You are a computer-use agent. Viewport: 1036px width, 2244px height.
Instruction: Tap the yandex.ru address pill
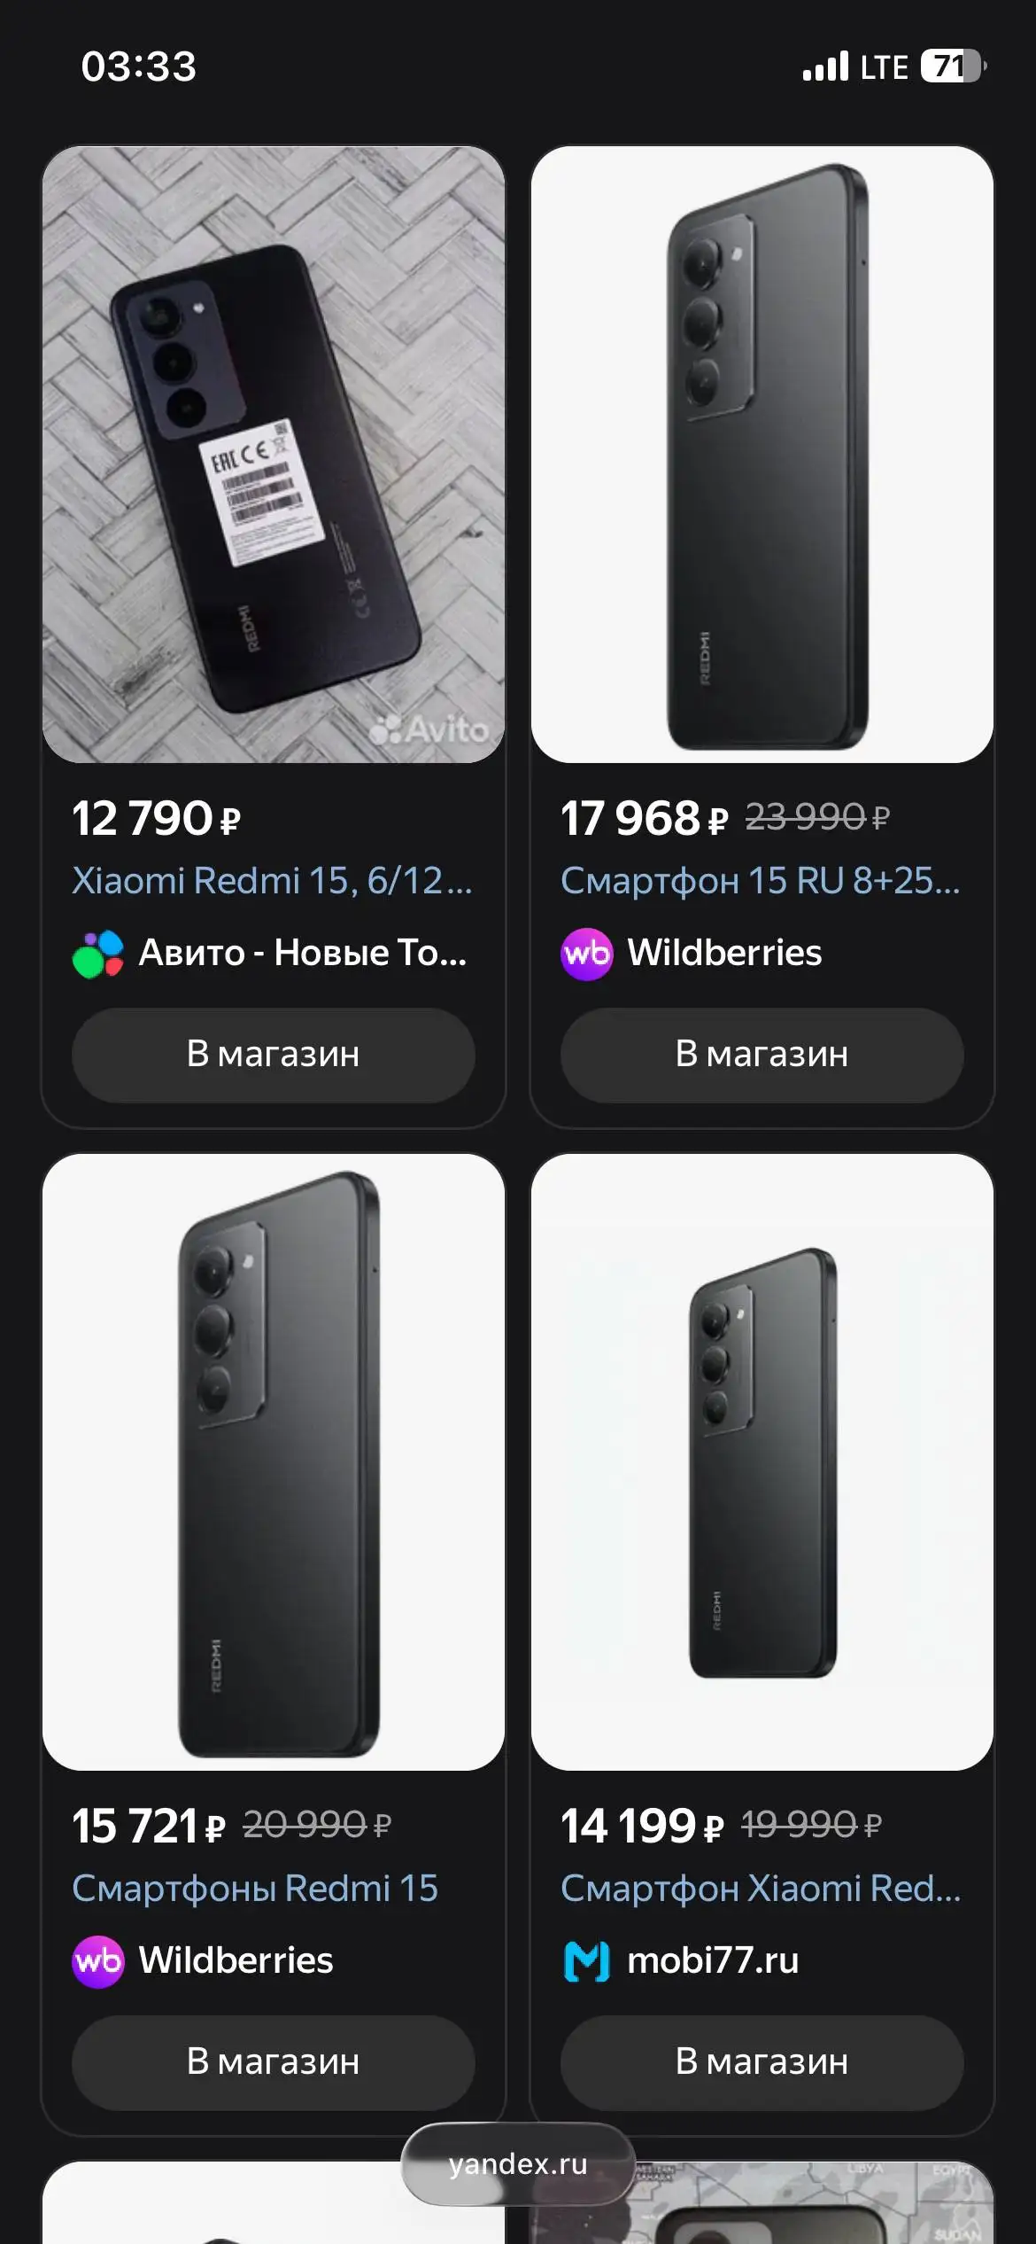coord(518,2163)
